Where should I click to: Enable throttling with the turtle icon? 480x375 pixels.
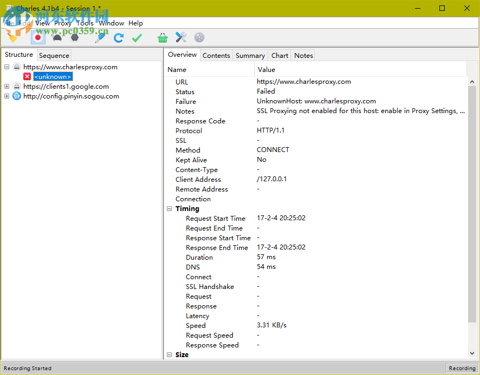[x=56, y=37]
